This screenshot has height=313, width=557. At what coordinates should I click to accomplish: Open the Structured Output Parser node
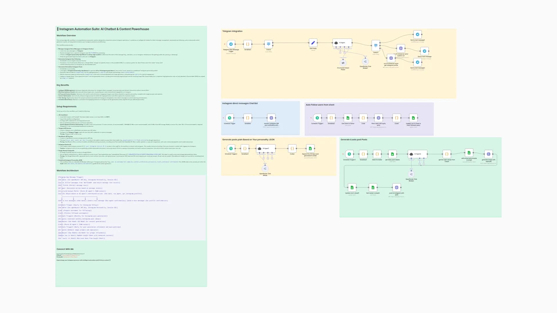(x=343, y=63)
